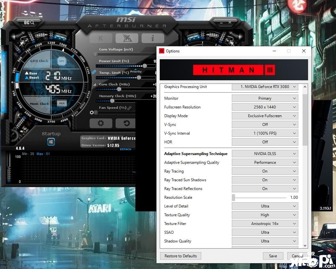Image resolution: width=336 pixels, height=269 pixels.
Task: Close the MSI Afterburner window
Action: tap(230, 22)
